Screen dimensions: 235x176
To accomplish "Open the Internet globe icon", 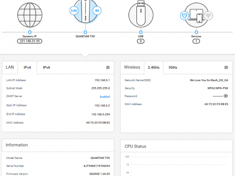I will click(30, 15).
